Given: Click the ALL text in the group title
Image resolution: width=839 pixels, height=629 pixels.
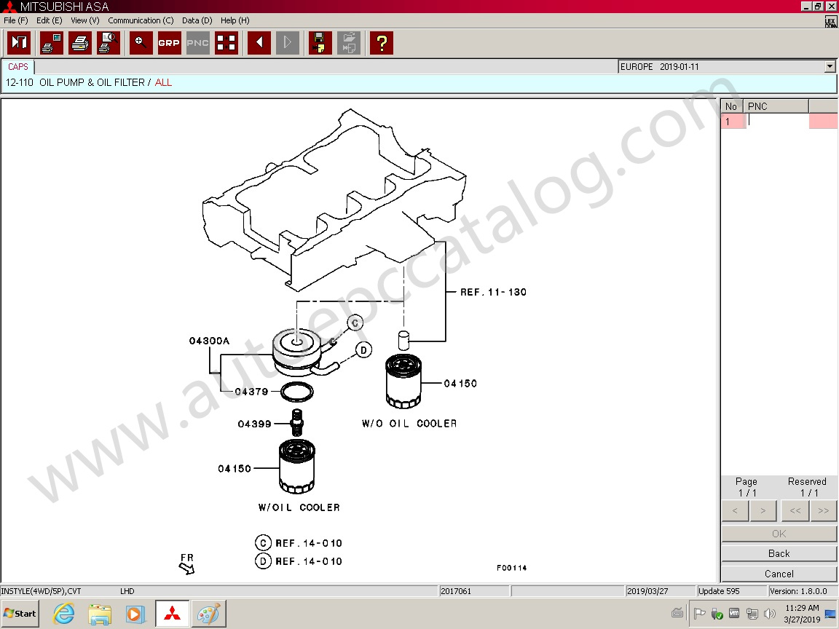Looking at the screenshot, I should click(x=163, y=82).
